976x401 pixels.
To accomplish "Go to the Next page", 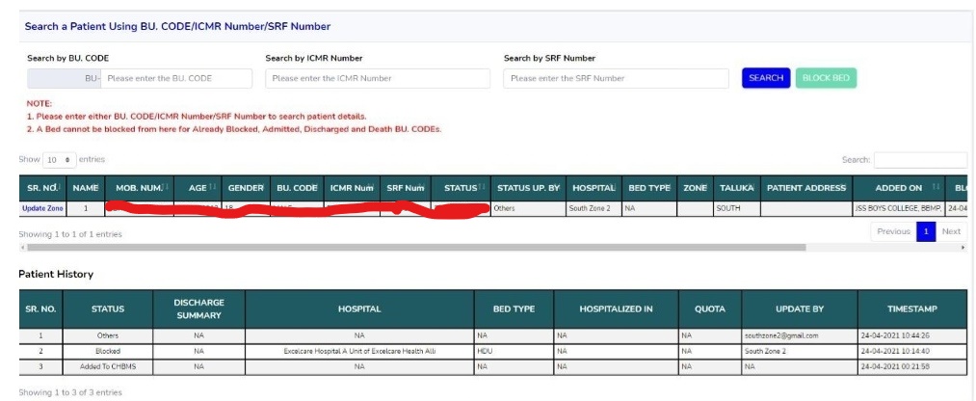I will 950,232.
